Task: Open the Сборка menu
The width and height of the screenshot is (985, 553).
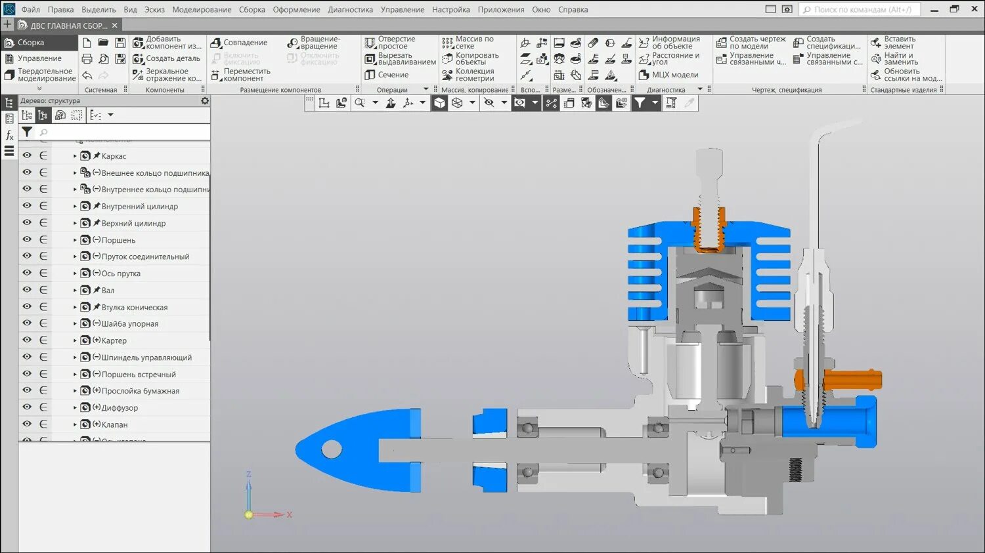Action: tap(252, 10)
